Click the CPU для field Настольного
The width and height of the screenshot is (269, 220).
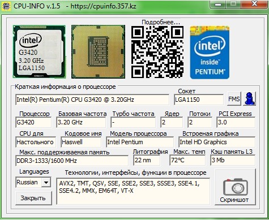(36, 142)
